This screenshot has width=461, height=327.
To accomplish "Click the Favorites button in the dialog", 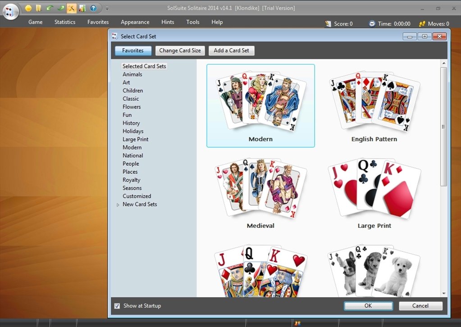I will [x=133, y=50].
